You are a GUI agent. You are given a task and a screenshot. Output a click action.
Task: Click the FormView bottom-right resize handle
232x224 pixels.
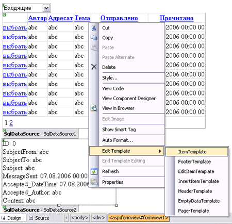(x=117, y=205)
